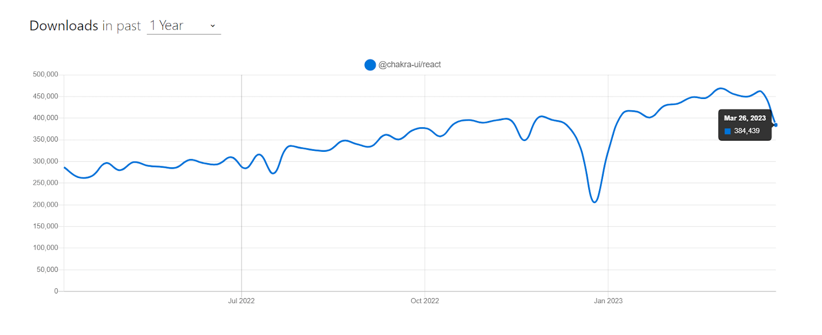822x335 pixels.
Task: Click the "500,000" y-axis label
Action: [45, 74]
